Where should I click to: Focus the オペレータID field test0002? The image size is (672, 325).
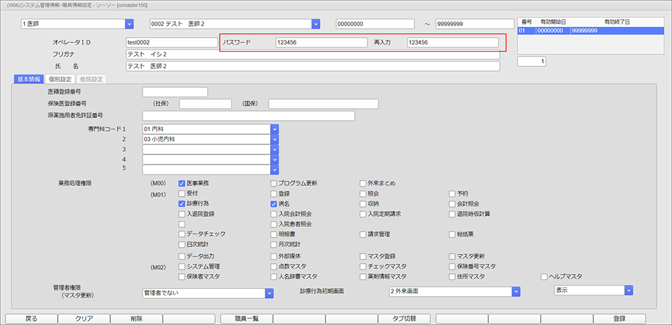pos(172,42)
